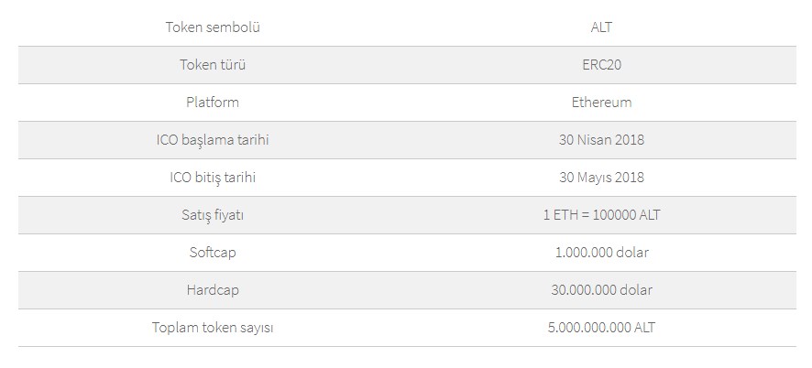Click the "Satış fiyatı" row label
The image size is (812, 368).
(x=213, y=215)
